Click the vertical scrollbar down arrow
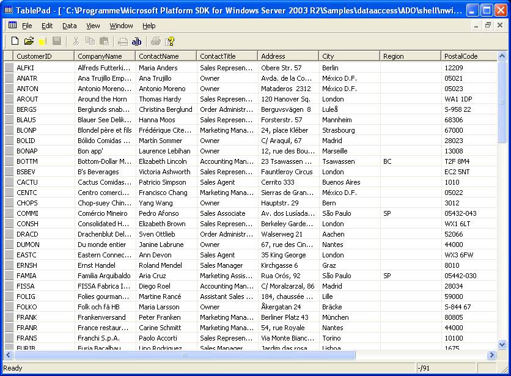This screenshot has width=511, height=376. [x=502, y=344]
